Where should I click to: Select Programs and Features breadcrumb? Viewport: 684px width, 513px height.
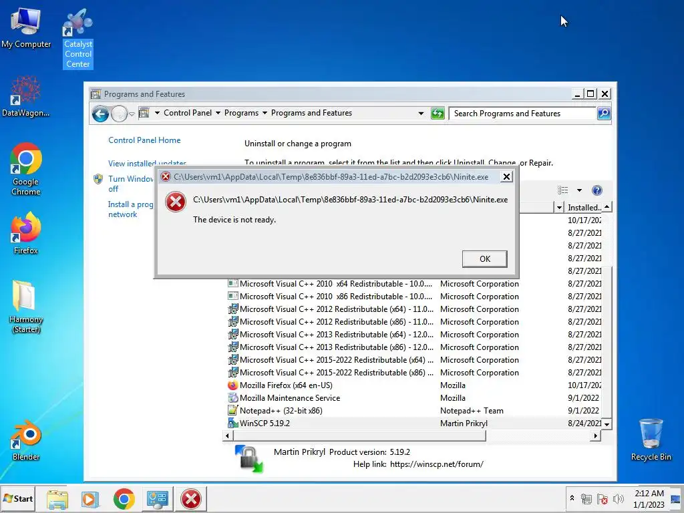(x=311, y=113)
